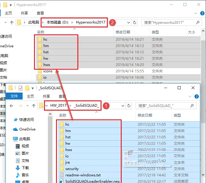Select hm folder in _SolidSQUAD_ window

(129, 131)
